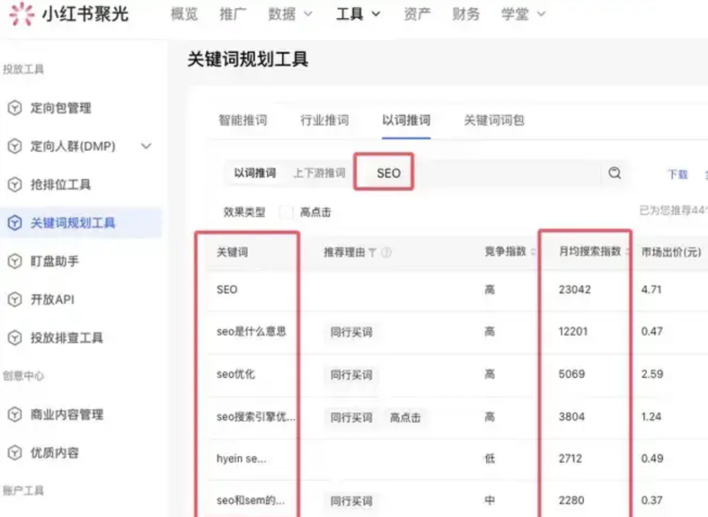
Task: Sort by 月均搜索指数 column
Action: pyautogui.click(x=626, y=252)
